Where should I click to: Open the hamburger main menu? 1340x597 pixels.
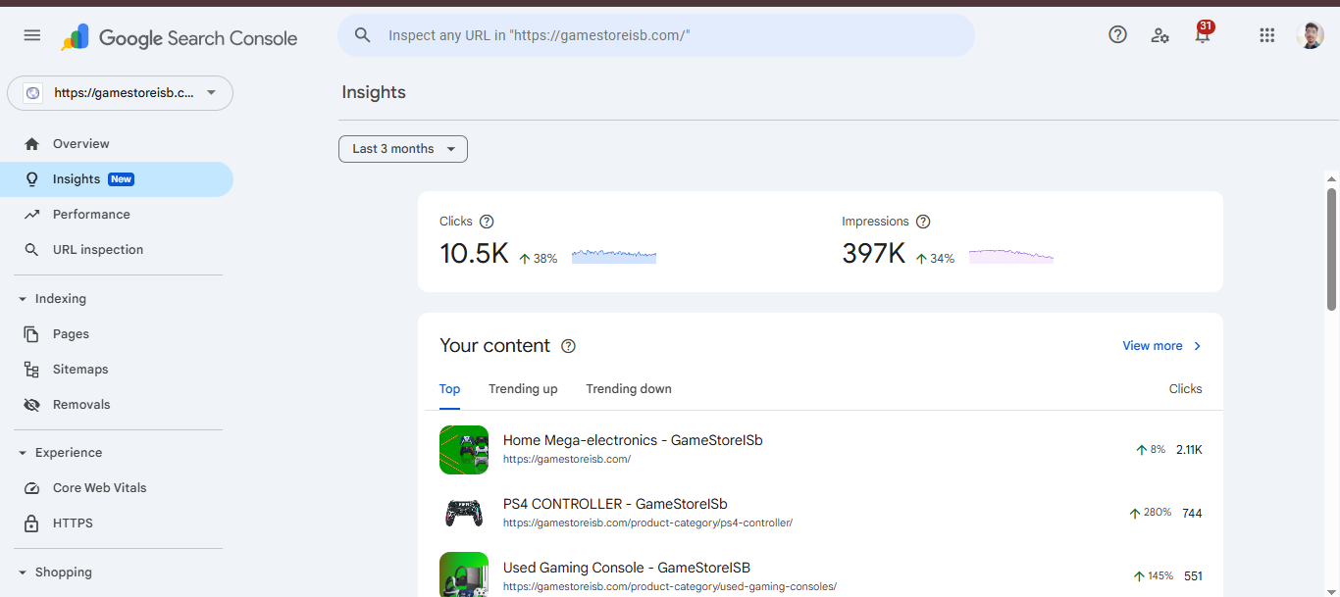pyautogui.click(x=32, y=35)
